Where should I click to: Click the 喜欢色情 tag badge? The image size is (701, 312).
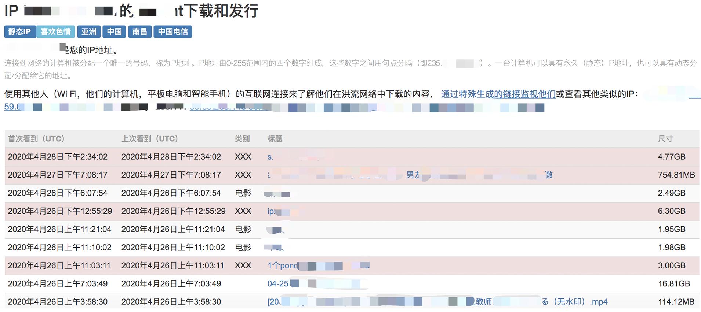55,32
